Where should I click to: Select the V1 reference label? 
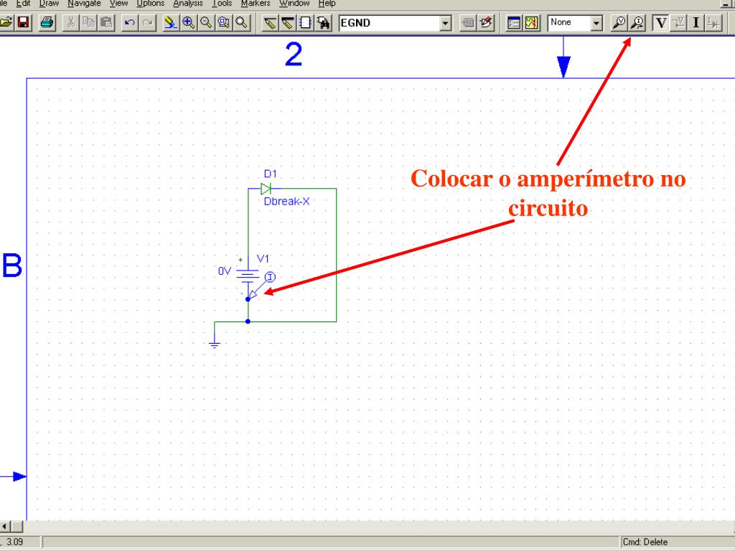point(263,259)
